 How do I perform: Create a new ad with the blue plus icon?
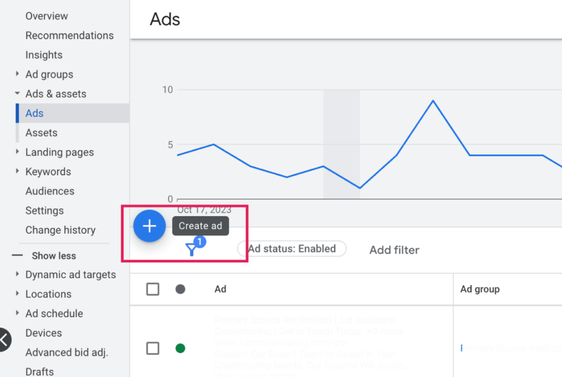point(149,226)
